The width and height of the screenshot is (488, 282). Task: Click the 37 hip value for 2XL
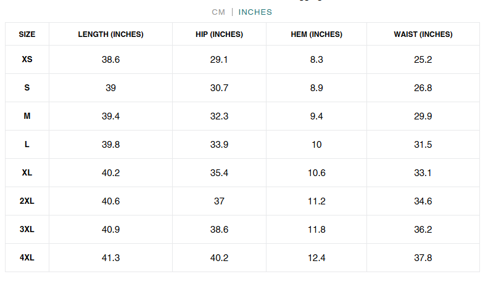point(219,201)
